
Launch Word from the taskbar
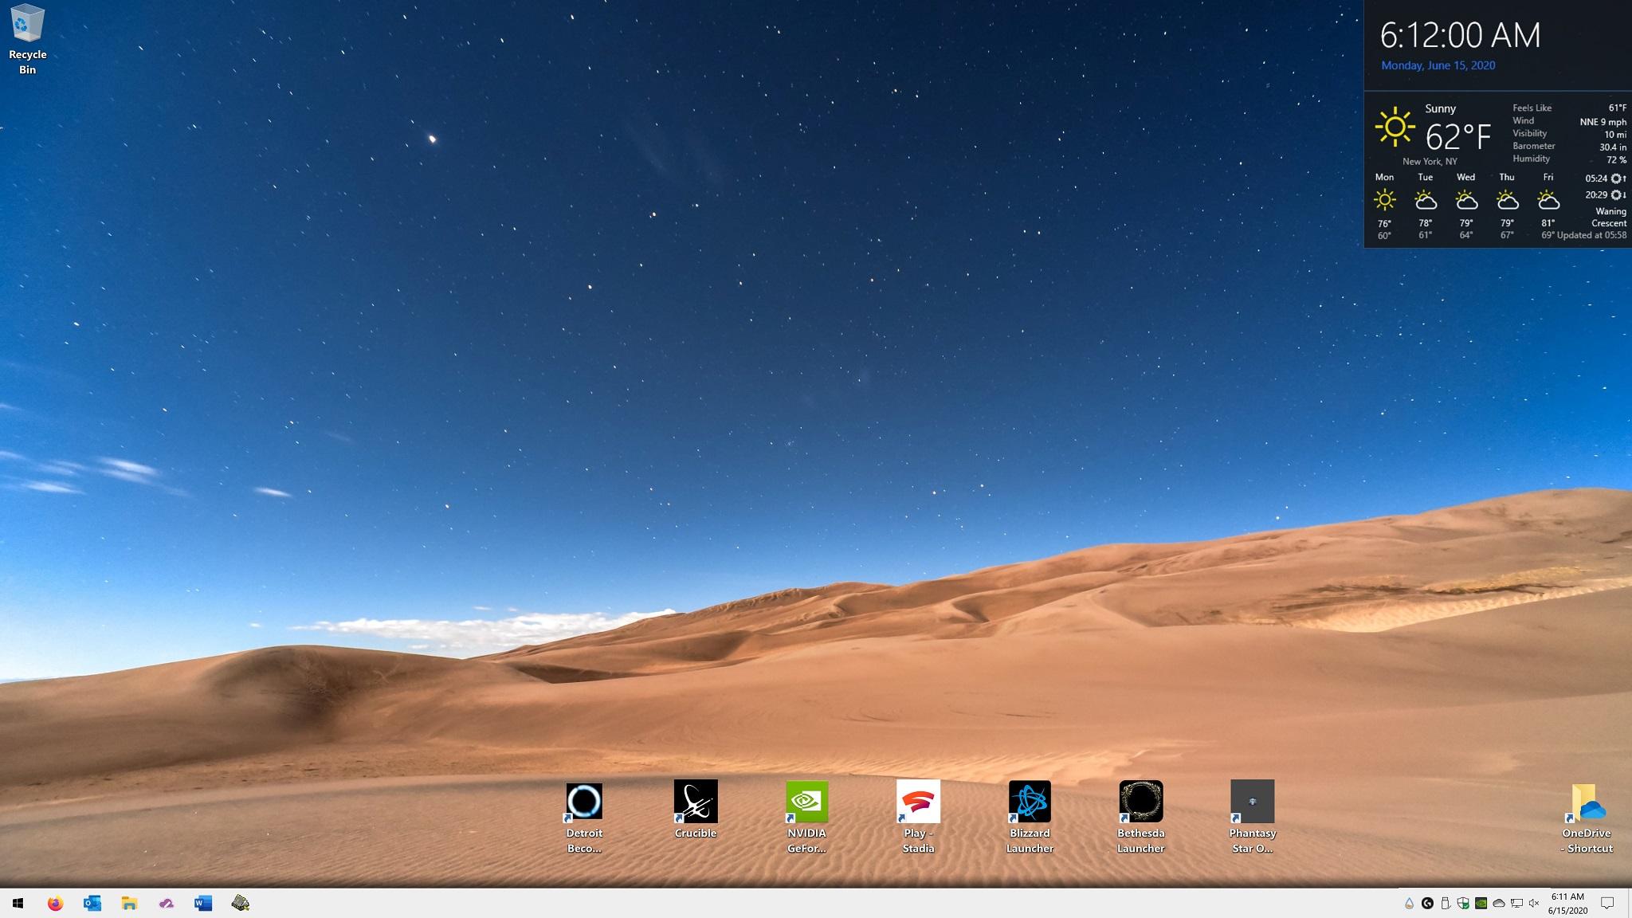coord(203,903)
